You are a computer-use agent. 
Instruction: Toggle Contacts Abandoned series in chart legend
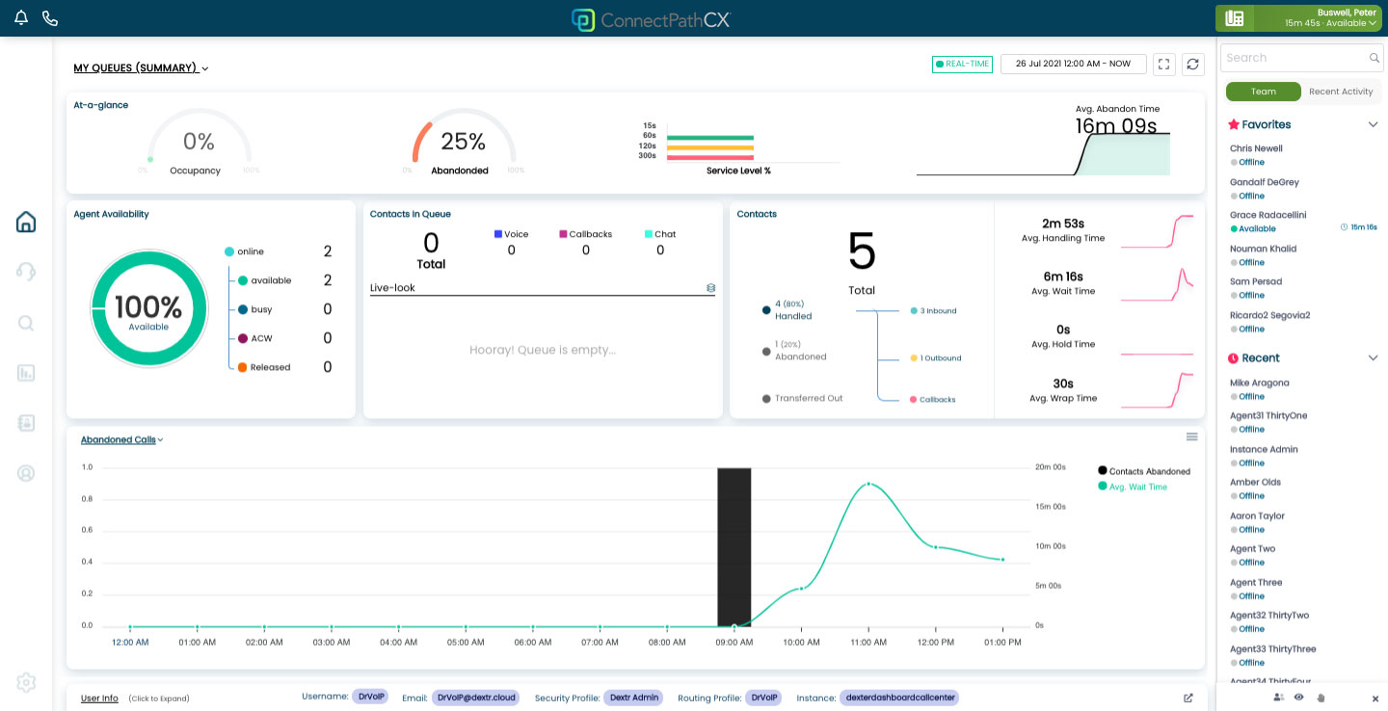[1144, 471]
